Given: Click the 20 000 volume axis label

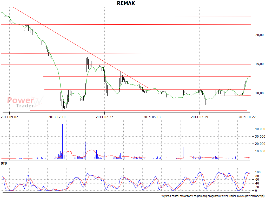Looking at the screenshot, I should click(x=260, y=144).
